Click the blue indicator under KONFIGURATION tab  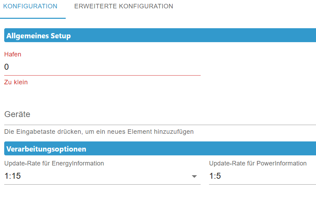tap(33, 18)
